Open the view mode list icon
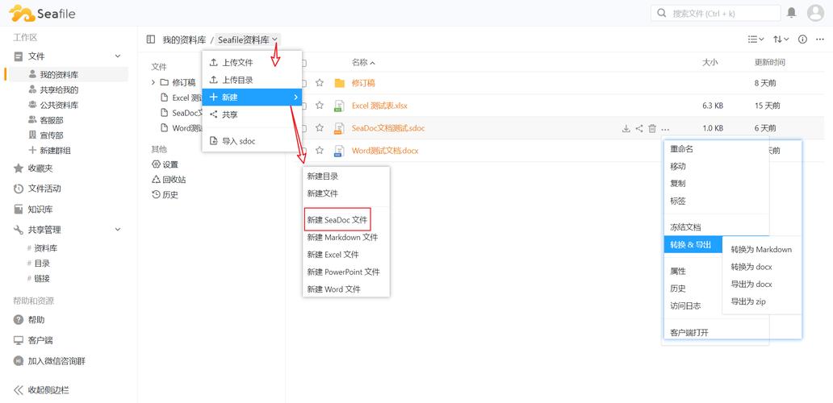 click(x=756, y=39)
